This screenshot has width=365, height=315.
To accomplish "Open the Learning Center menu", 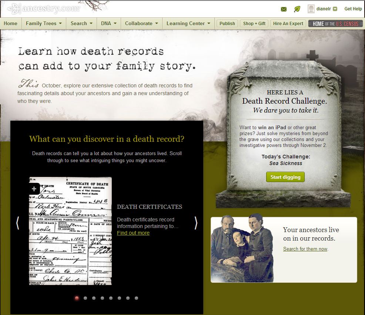I will click(x=188, y=23).
